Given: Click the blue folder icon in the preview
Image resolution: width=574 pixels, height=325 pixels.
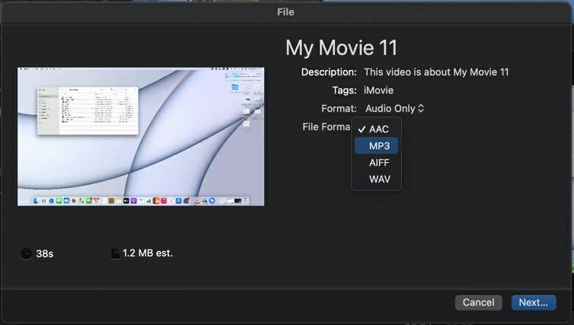Looking at the screenshot, I should 235,88.
